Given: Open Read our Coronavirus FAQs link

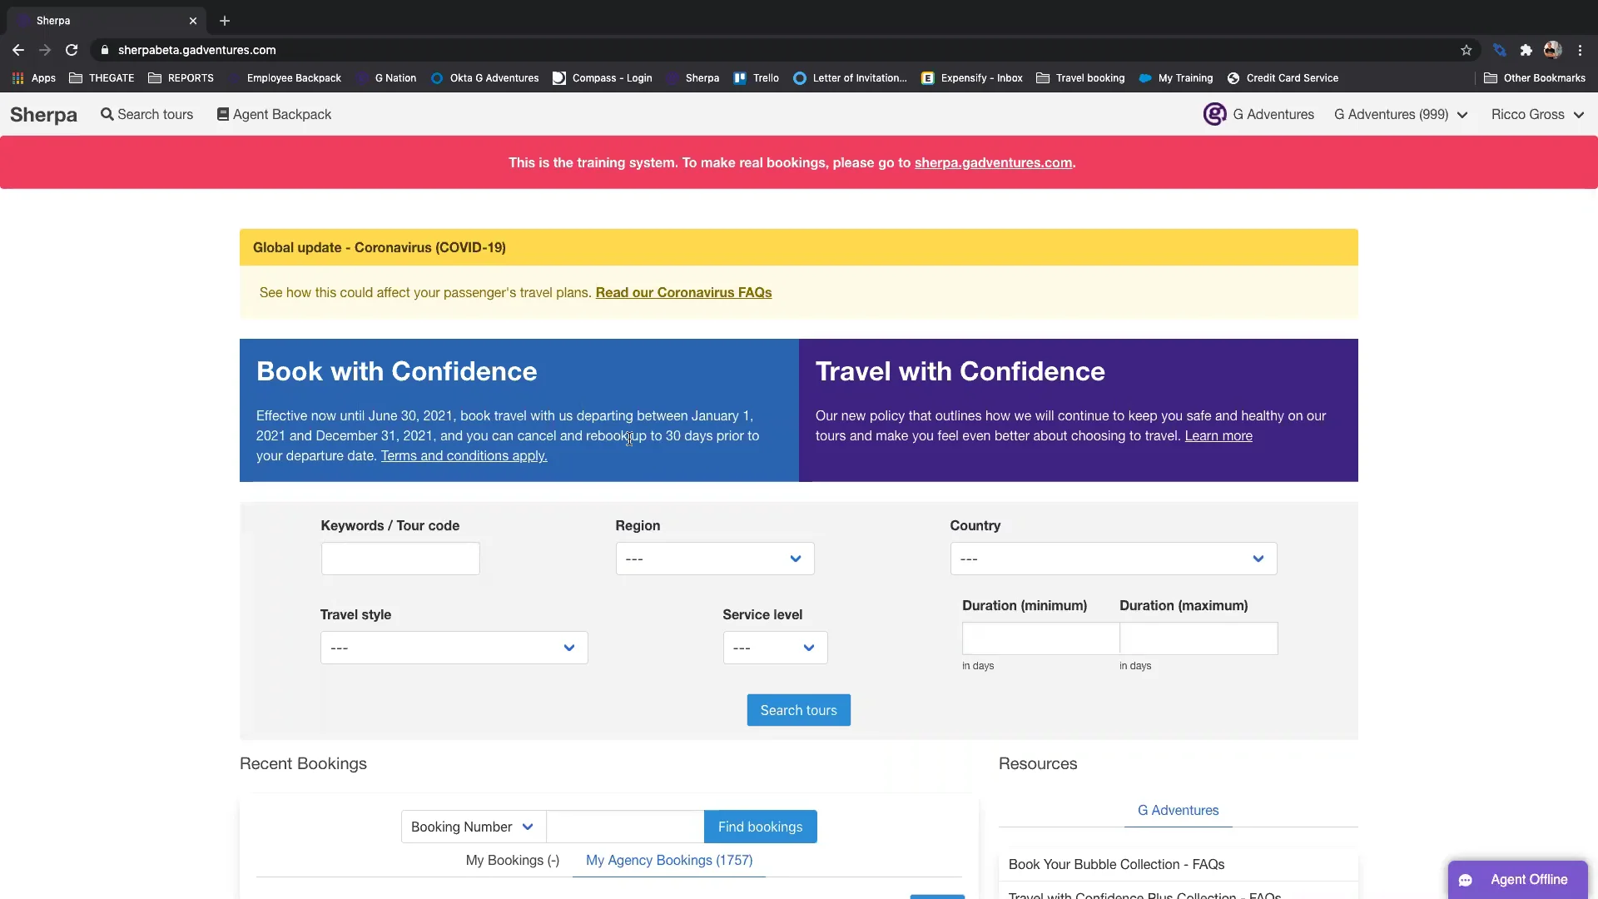Looking at the screenshot, I should pos(683,292).
